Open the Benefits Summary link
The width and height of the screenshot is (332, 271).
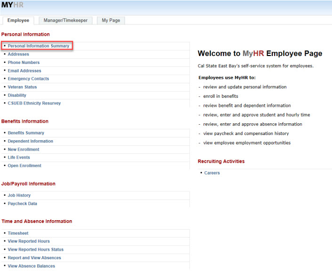click(x=26, y=133)
